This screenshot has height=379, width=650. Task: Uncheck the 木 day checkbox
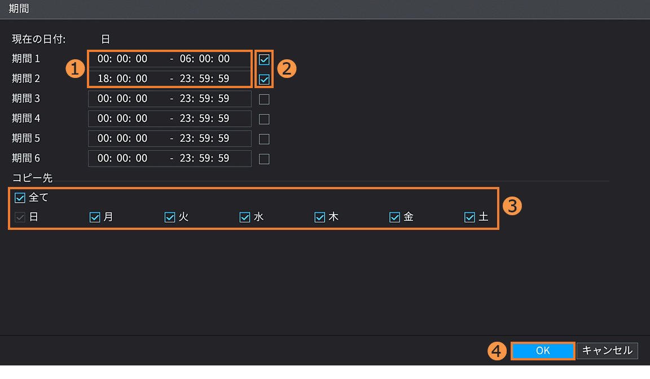(x=320, y=217)
